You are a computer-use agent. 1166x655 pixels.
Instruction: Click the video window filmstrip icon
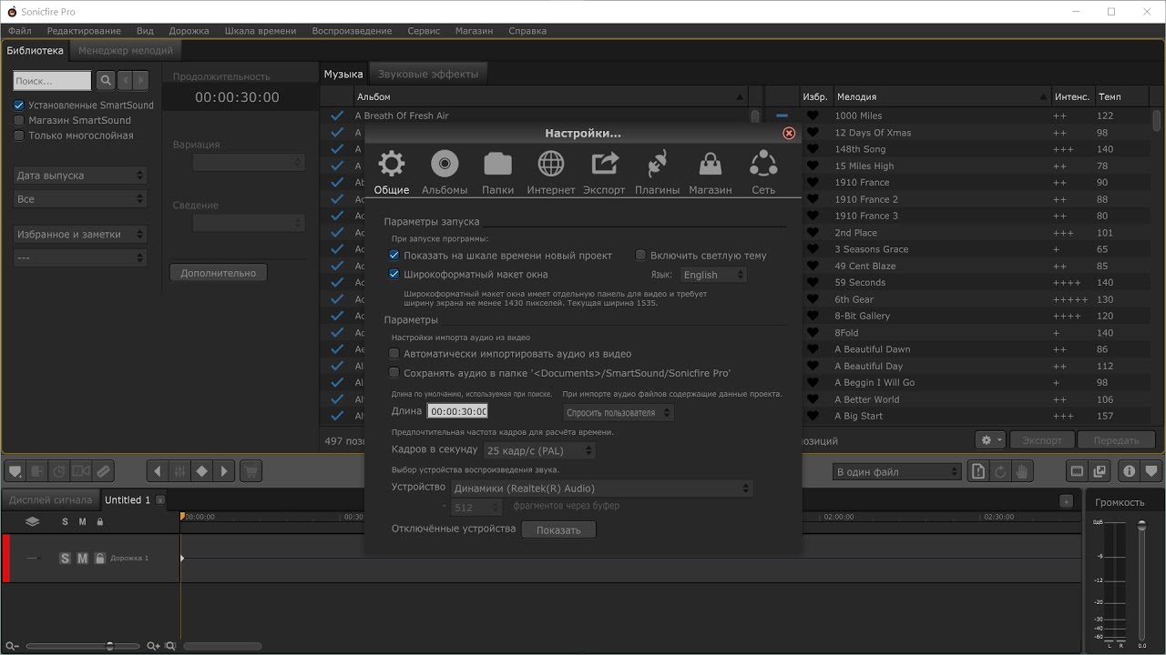(x=1077, y=471)
